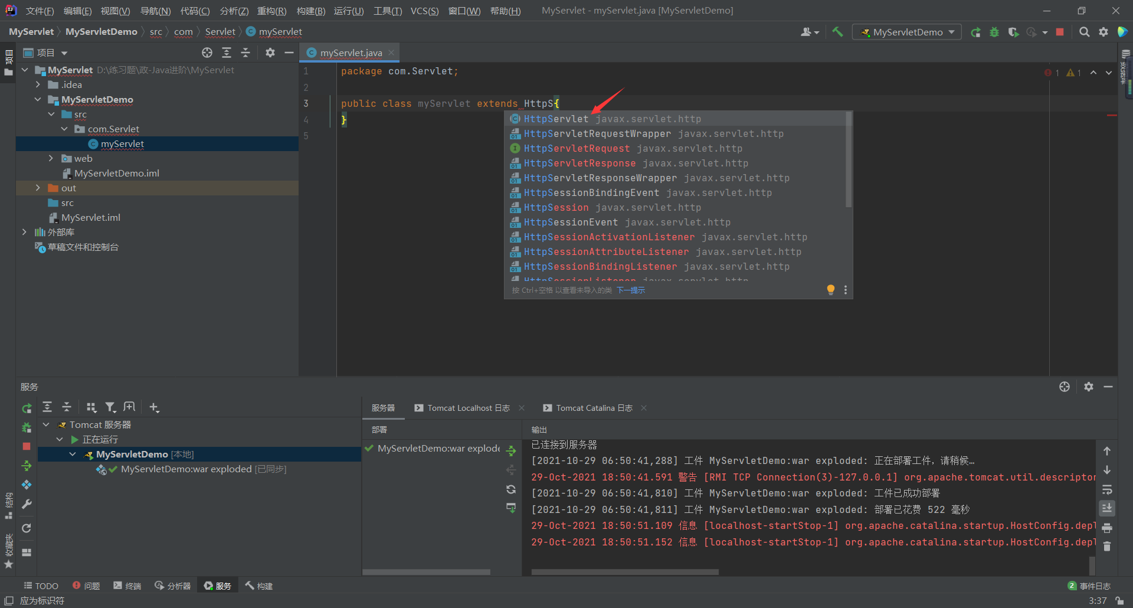
Task: Start a debug session from the top toolbar
Action: click(x=994, y=32)
